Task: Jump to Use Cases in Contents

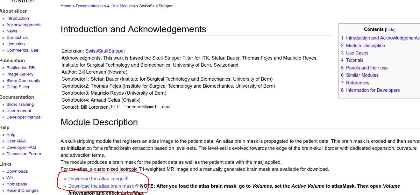Action: pyautogui.click(x=357, y=53)
